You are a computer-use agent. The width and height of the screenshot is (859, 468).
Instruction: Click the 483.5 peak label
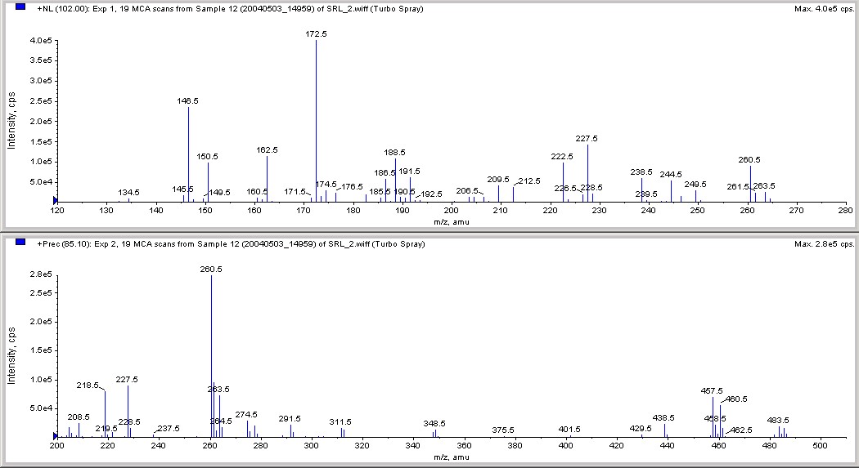(778, 421)
